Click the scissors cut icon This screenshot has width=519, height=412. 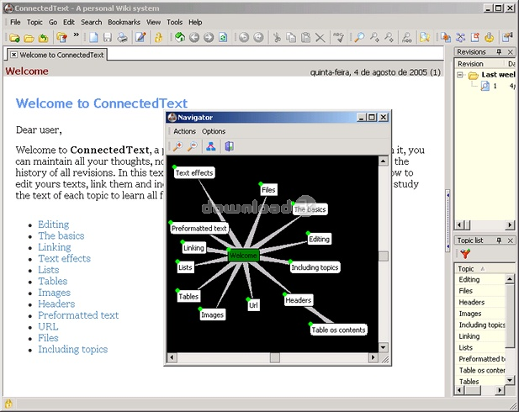(x=277, y=37)
